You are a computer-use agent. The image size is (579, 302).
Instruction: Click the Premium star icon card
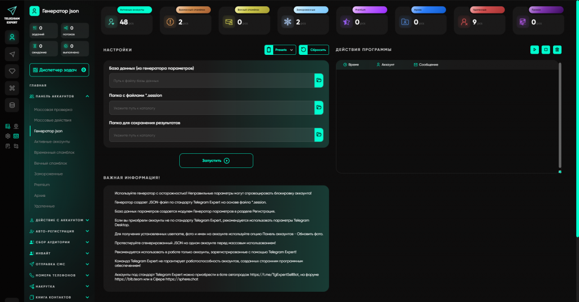coord(346,22)
